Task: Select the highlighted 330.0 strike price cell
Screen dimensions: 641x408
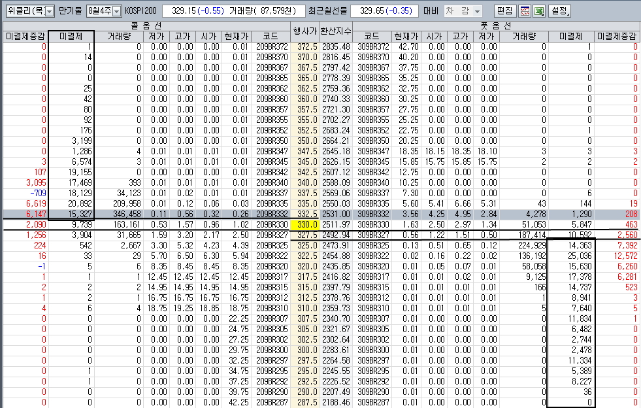Action: coord(305,224)
